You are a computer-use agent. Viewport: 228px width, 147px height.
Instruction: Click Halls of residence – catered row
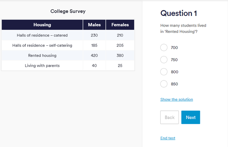pos(42,35)
